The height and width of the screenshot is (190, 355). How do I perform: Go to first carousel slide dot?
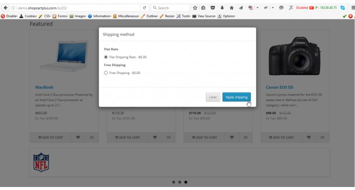coord(173,182)
